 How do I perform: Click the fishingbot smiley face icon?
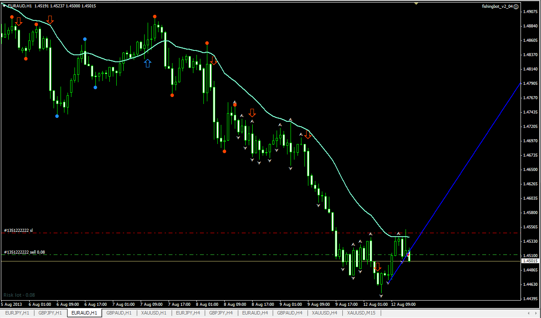pos(516,6)
